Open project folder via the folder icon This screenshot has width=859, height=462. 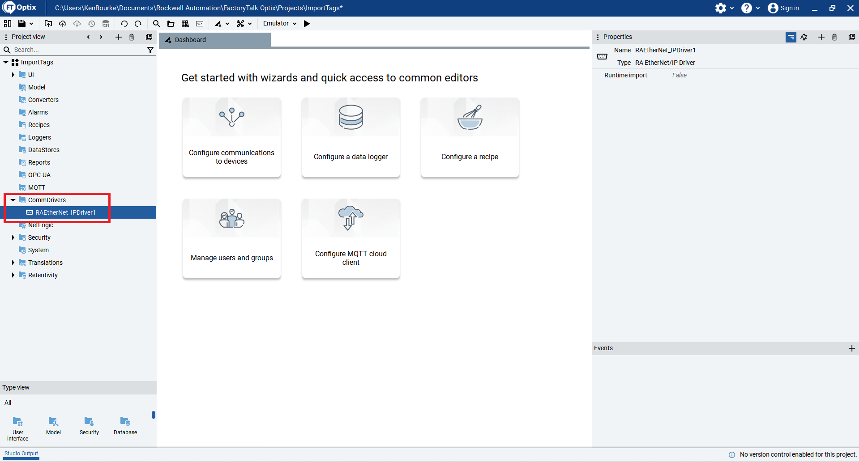tap(171, 24)
